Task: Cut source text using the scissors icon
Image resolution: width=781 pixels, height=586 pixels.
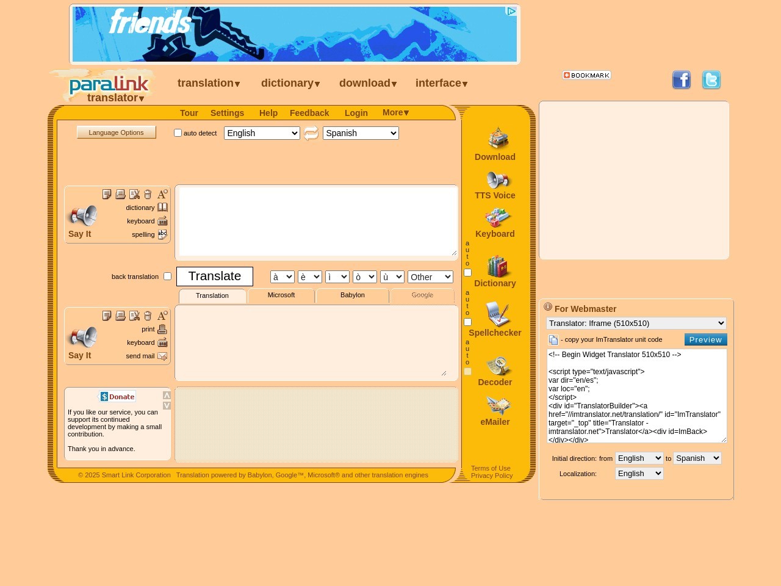Action: (134, 194)
